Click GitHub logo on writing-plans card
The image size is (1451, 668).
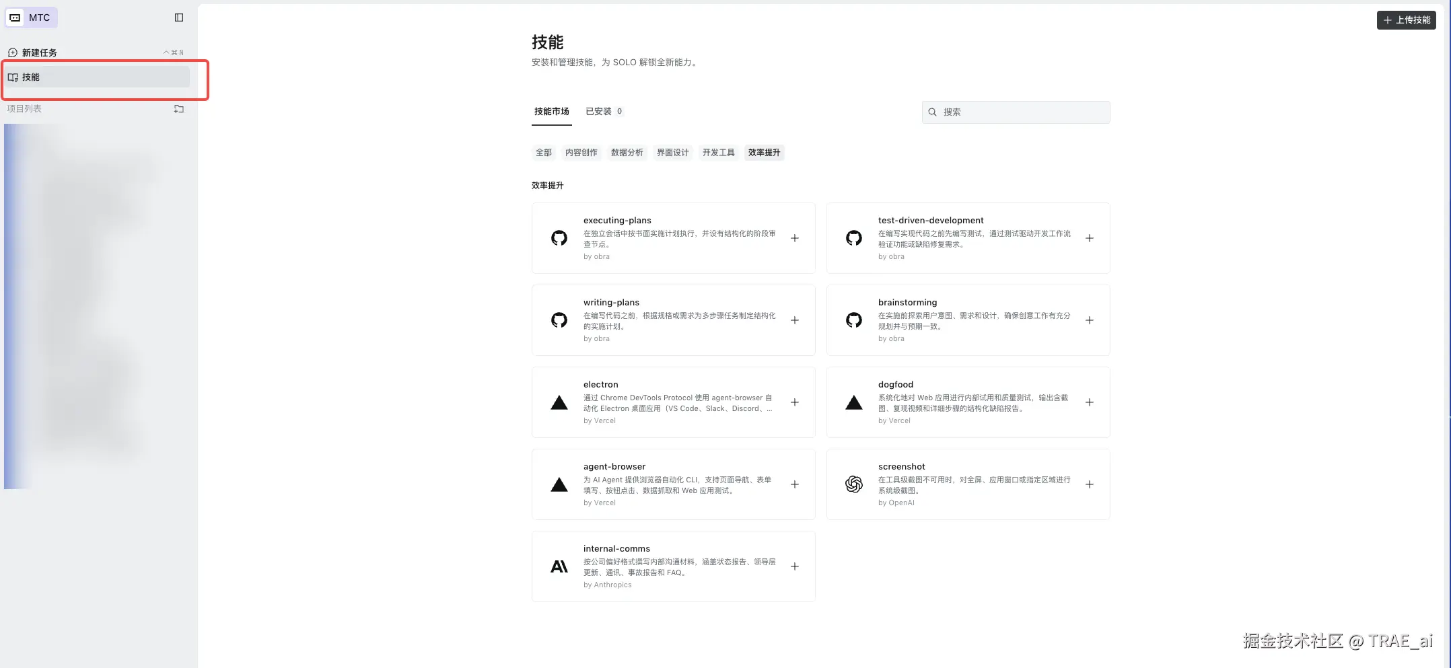tap(559, 320)
